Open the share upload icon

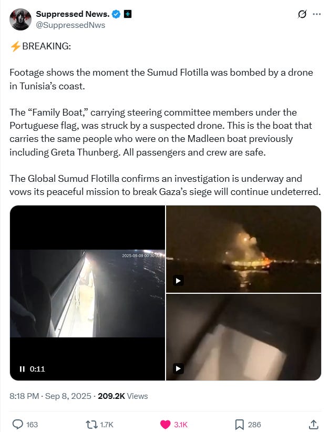[x=314, y=424]
